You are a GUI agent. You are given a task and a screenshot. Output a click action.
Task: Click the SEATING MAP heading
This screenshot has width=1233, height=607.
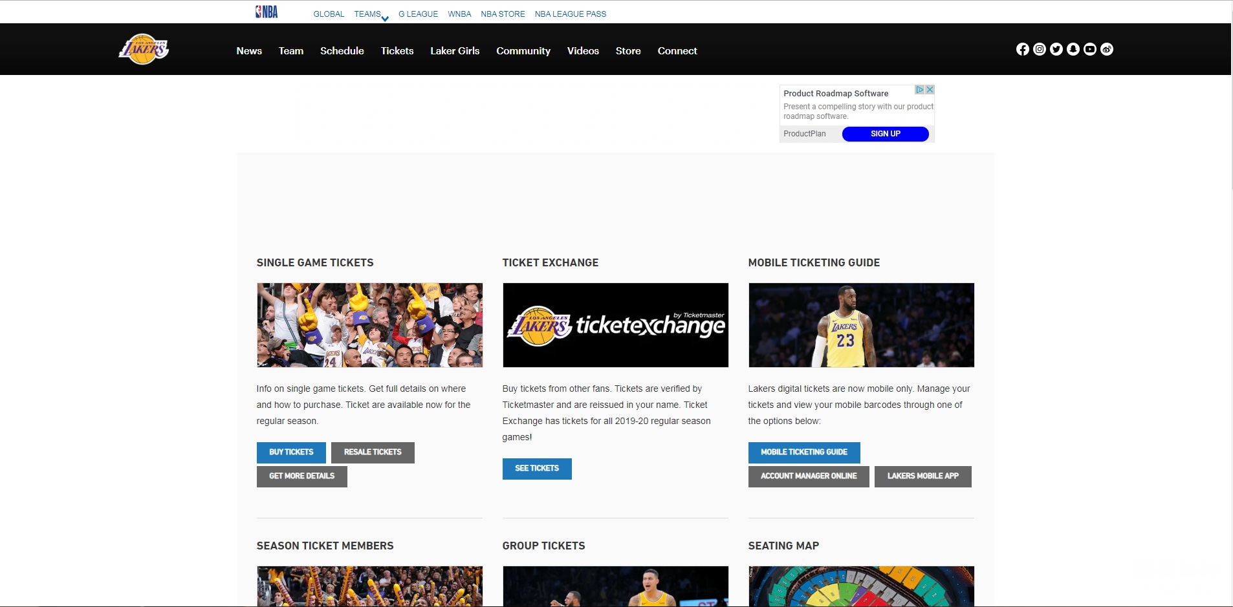(x=783, y=546)
